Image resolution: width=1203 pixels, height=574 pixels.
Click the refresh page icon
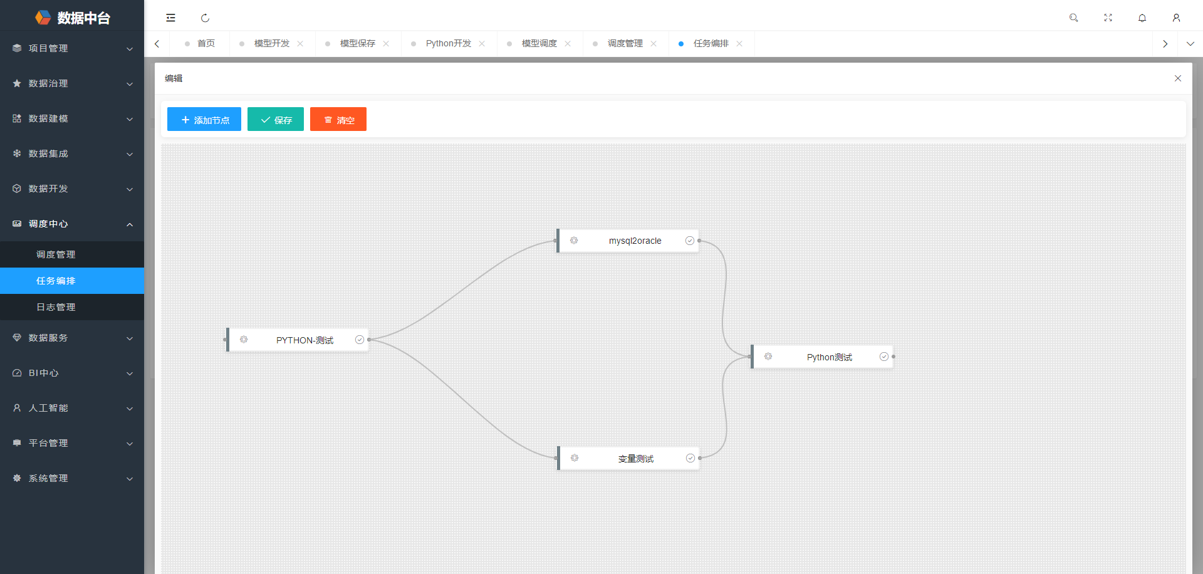(x=205, y=18)
